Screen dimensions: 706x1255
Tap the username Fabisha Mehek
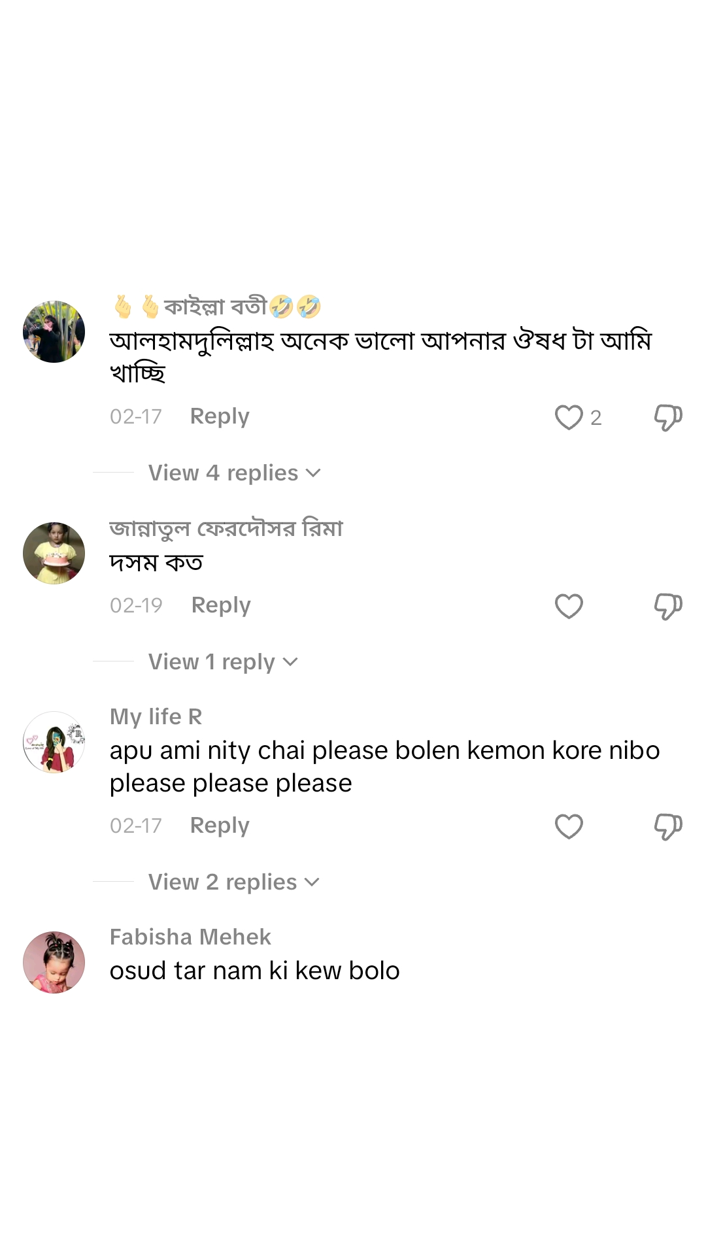190,937
